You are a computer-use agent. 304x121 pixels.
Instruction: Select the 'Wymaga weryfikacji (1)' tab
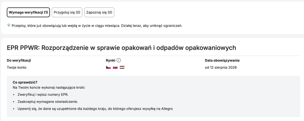(x=28, y=12)
